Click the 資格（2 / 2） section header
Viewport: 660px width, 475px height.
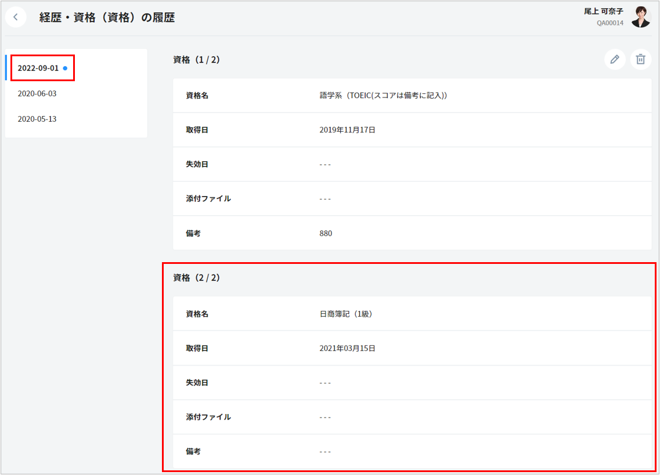[x=196, y=278]
